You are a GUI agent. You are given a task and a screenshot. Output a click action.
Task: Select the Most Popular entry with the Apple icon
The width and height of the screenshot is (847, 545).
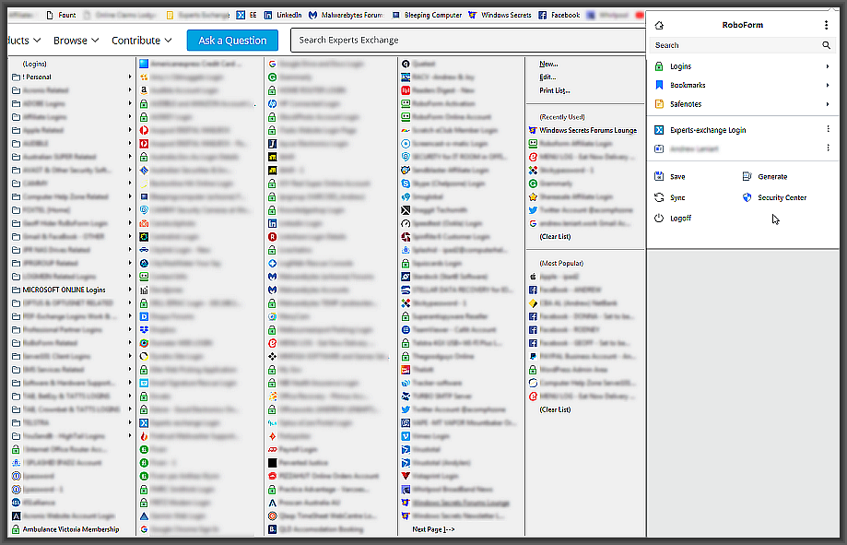click(x=554, y=277)
